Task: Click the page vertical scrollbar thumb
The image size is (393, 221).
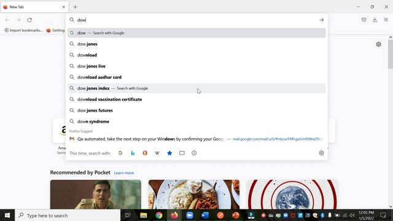Action: (x=391, y=54)
